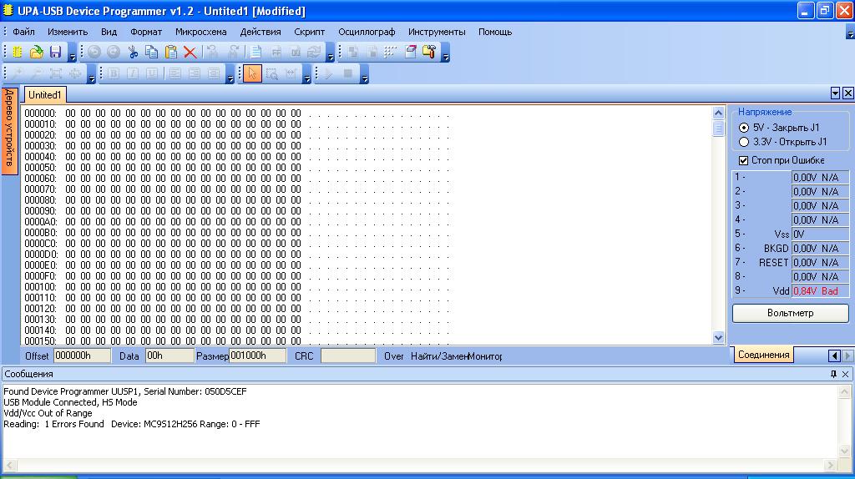The image size is (855, 479).
Task: Click the zoom fit-to-window icon
Action: point(56,73)
